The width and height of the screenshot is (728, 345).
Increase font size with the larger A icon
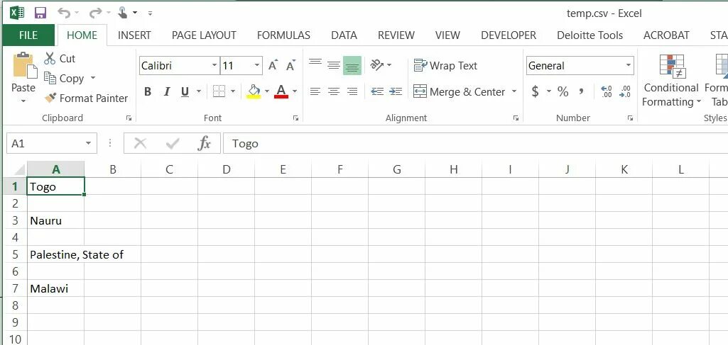(x=273, y=65)
